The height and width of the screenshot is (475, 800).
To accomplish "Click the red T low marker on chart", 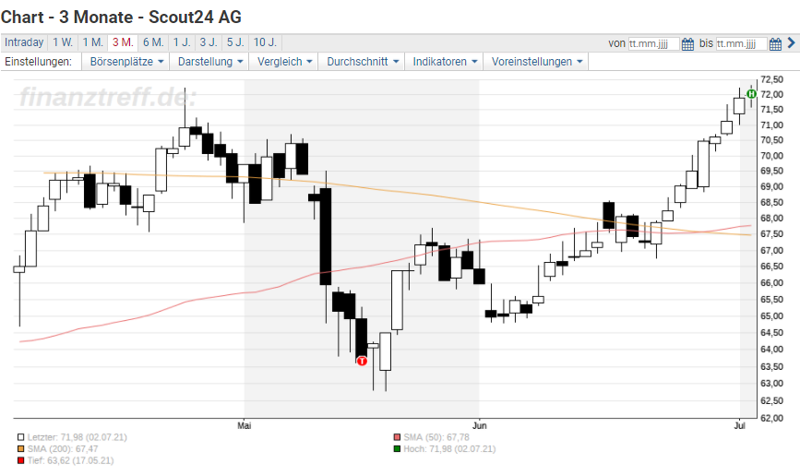I will pyautogui.click(x=362, y=362).
